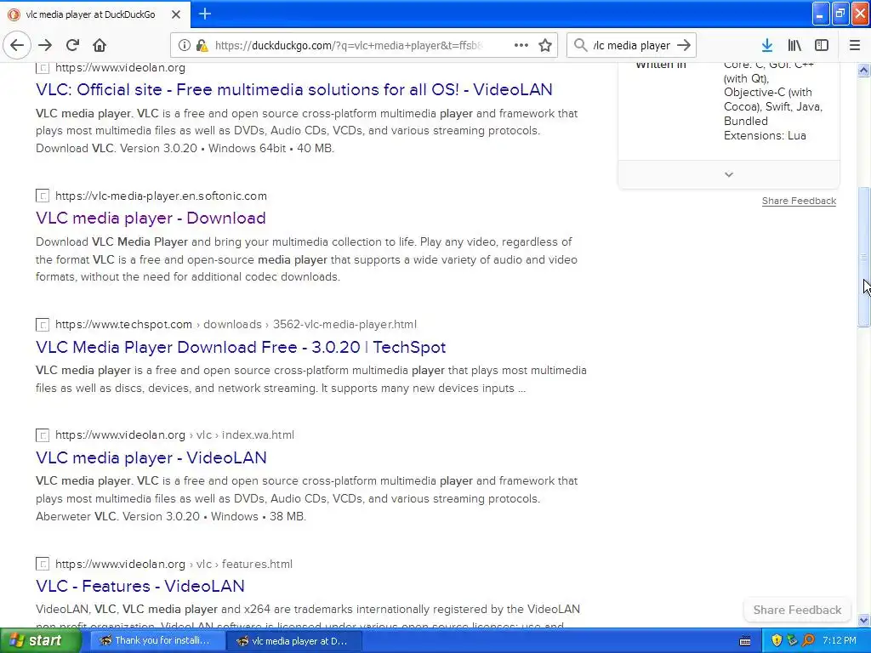This screenshot has height=653, width=871.
Task: Click the floating Share Feedback button
Action: (797, 610)
